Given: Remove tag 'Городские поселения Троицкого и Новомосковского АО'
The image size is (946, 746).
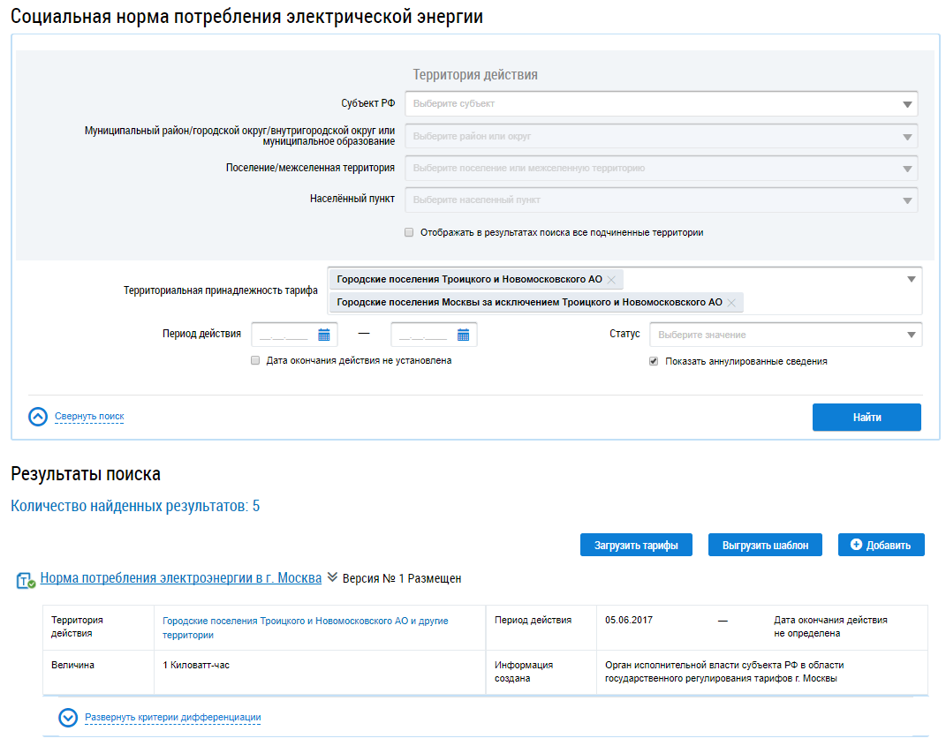Looking at the screenshot, I should tap(611, 279).
